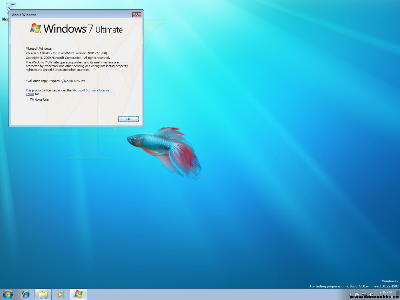The width and height of the screenshot is (400, 300).
Task: Open Windows Explorer folder icon on taskbar
Action: pyautogui.click(x=43, y=294)
